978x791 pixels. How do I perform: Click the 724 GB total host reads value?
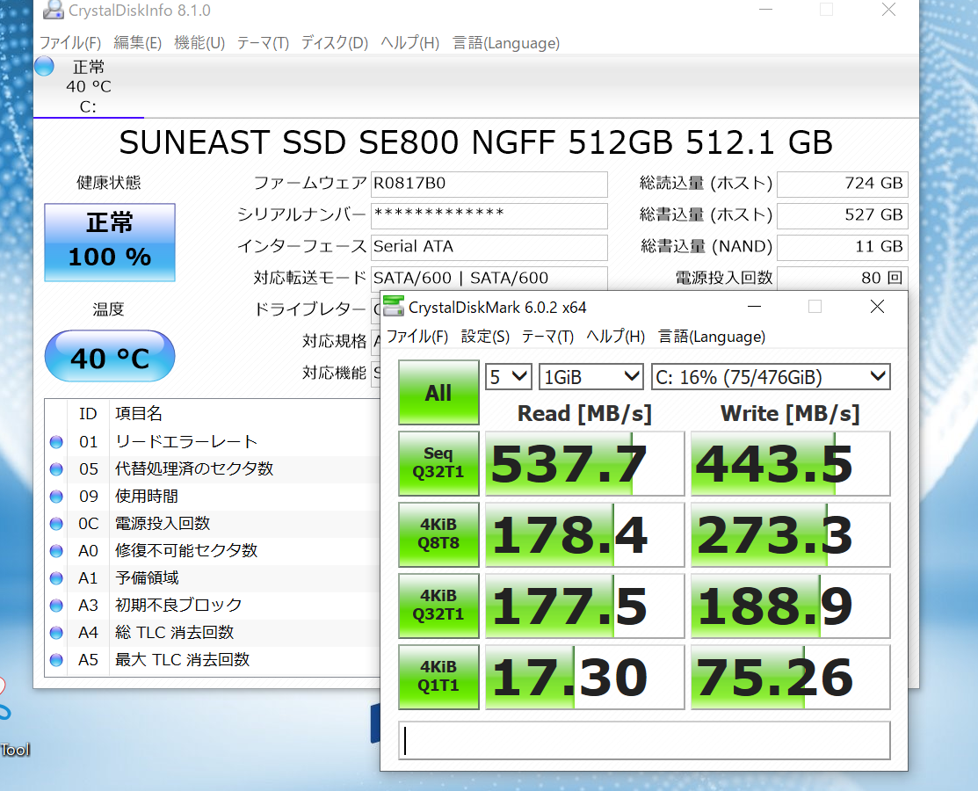[843, 184]
